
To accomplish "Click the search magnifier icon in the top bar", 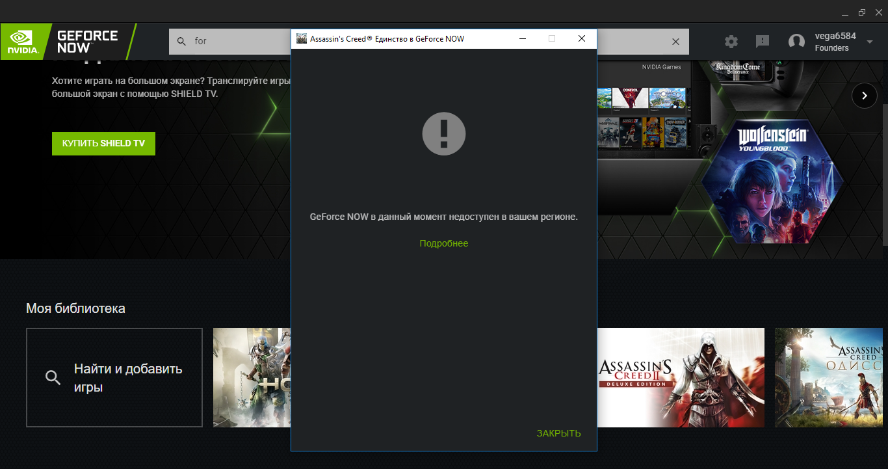I will point(181,41).
